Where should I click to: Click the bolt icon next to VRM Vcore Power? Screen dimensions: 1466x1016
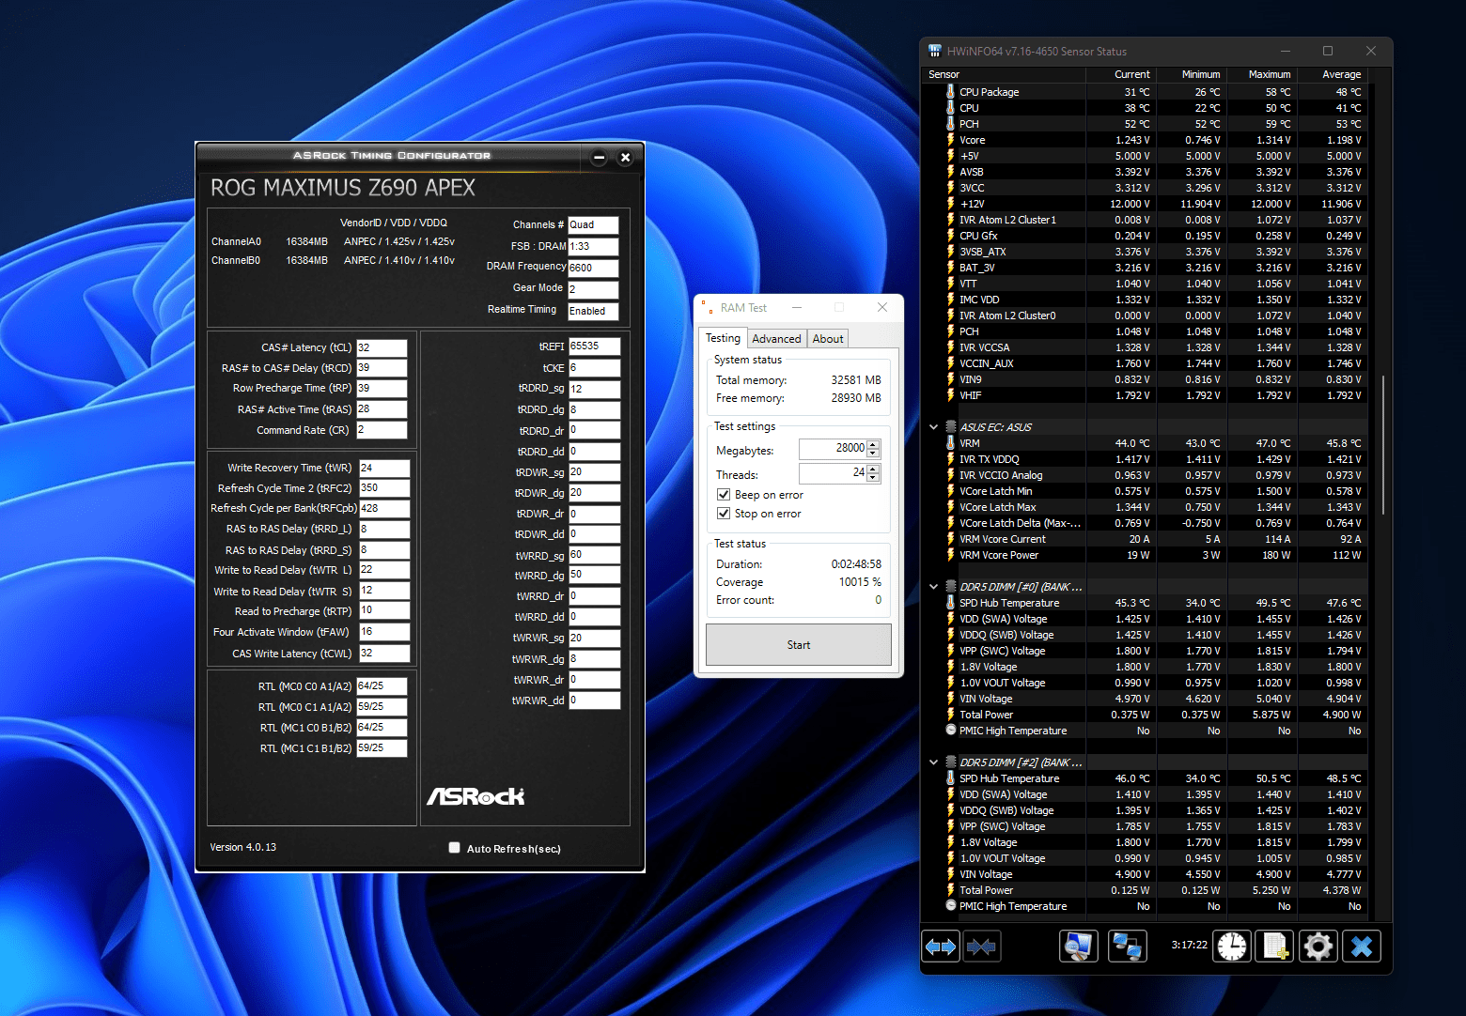[951, 555]
